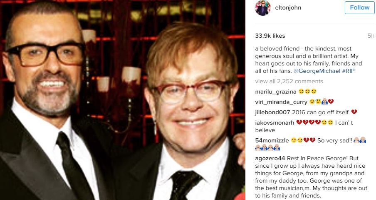Click the broken heart emoji after jillebond007's comment

354,112
